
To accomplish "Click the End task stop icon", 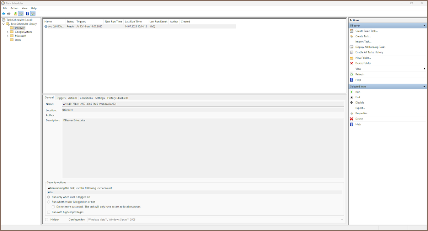I will pos(352,97).
